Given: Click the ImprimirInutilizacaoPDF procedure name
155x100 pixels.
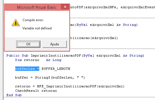Looking at the screenshot, I should tap(56, 55).
